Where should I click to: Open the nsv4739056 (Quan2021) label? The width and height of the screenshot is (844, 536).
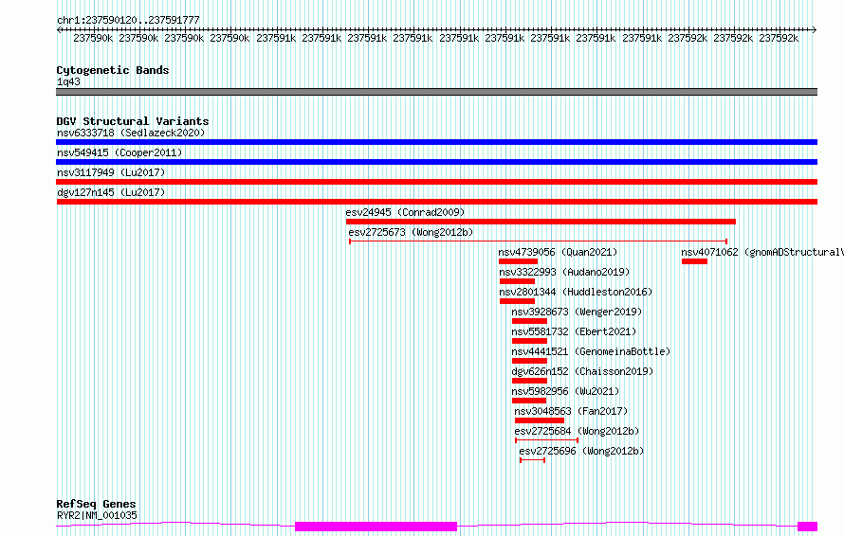558,252
